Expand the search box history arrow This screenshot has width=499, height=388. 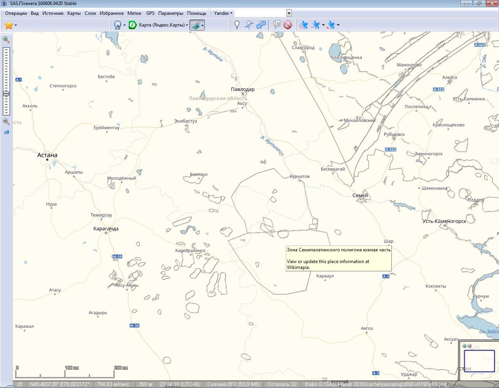(x=289, y=13)
